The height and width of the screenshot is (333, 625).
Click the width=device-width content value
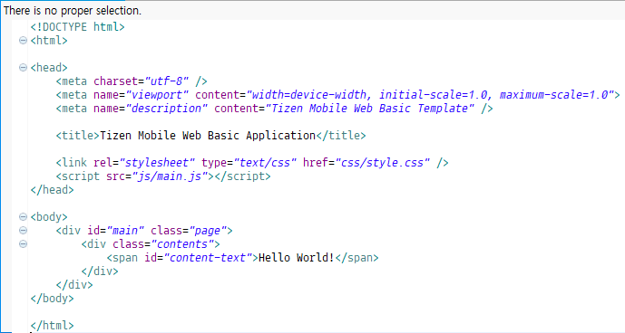coord(309,95)
